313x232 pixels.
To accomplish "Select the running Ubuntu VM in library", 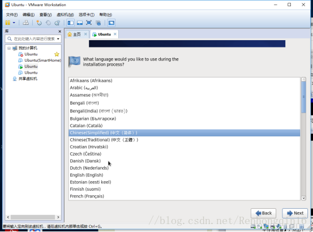I will click(31, 66).
